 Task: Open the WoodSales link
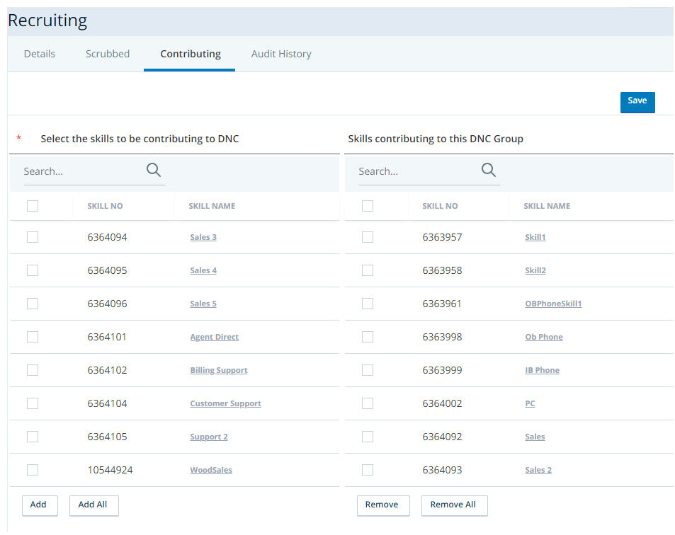point(211,470)
